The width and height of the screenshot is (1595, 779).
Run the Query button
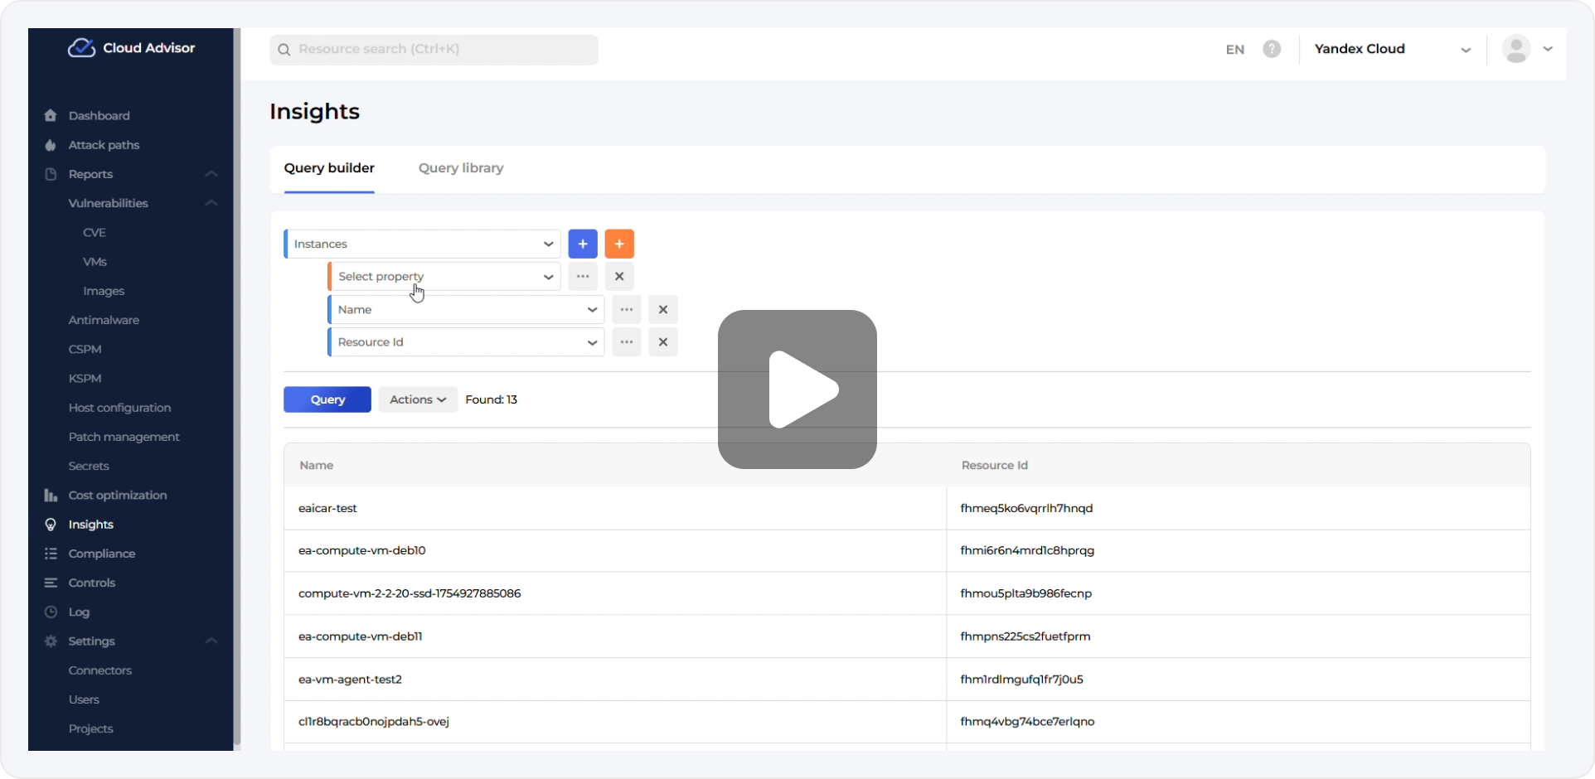(327, 399)
